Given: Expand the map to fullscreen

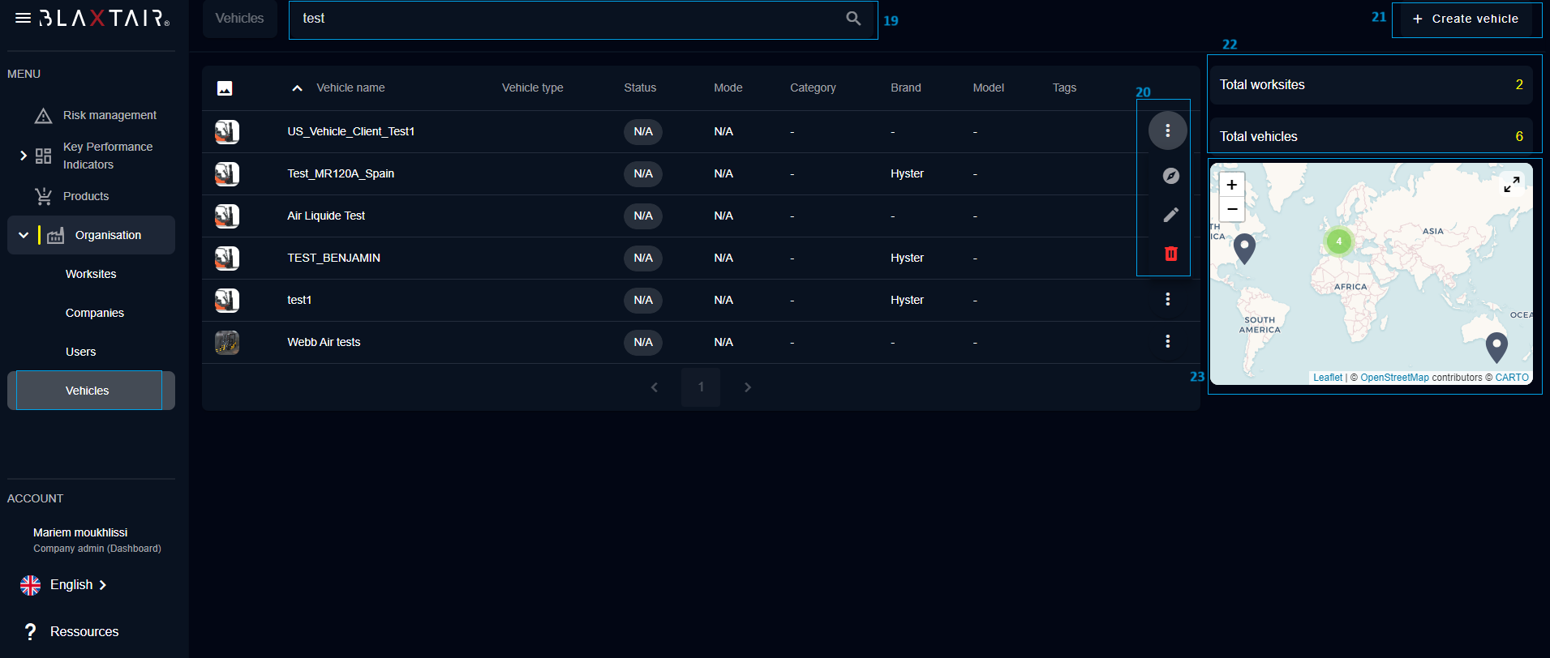Looking at the screenshot, I should click(x=1511, y=185).
